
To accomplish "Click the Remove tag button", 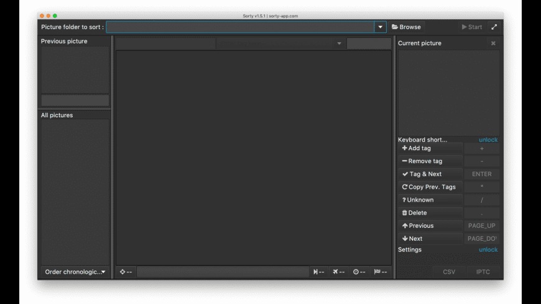I will pos(430,161).
